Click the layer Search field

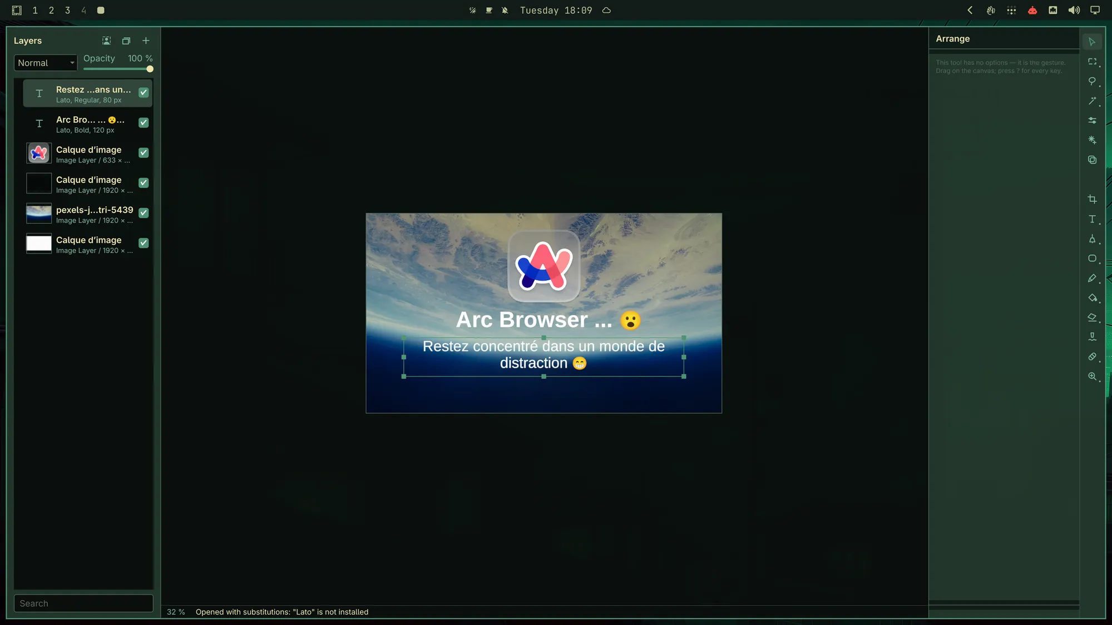pyautogui.click(x=83, y=603)
